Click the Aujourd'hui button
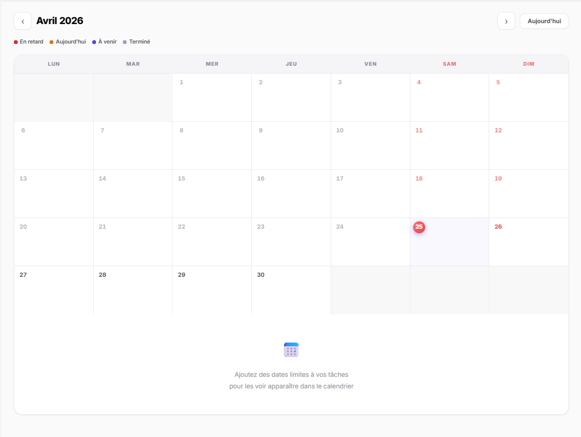Screen dimensions: 581x437 pos(544,21)
